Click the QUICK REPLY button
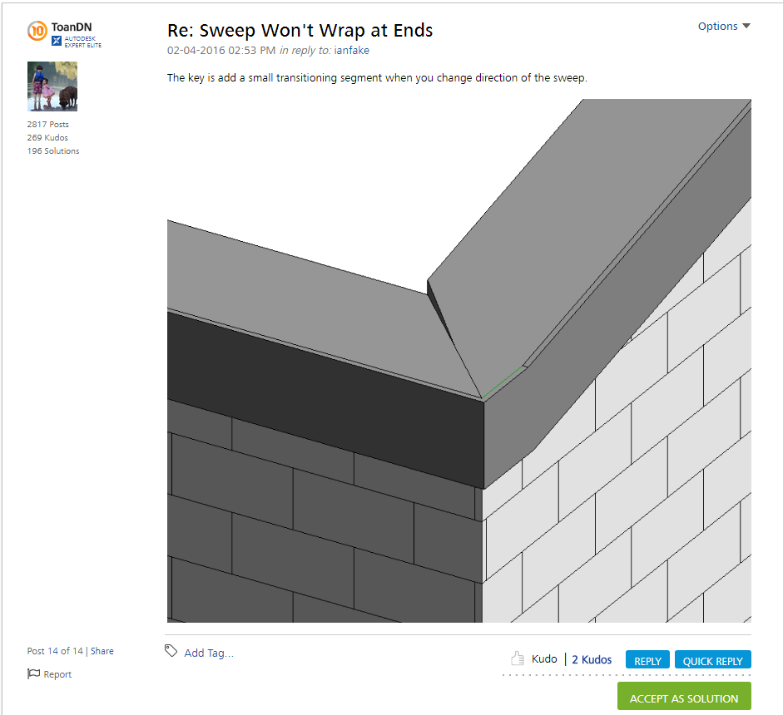 [x=712, y=659]
